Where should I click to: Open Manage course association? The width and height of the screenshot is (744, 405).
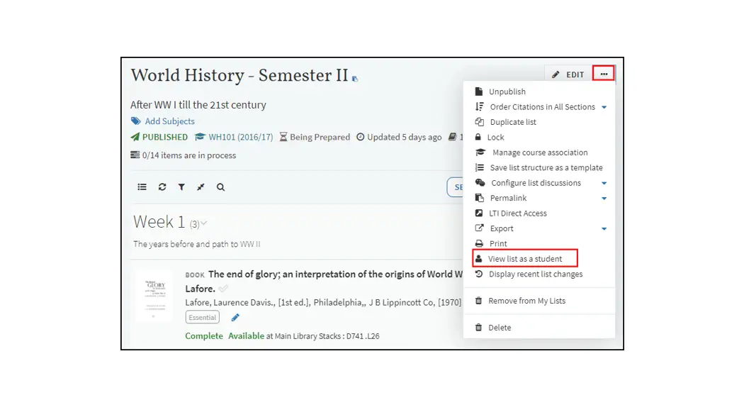click(539, 152)
